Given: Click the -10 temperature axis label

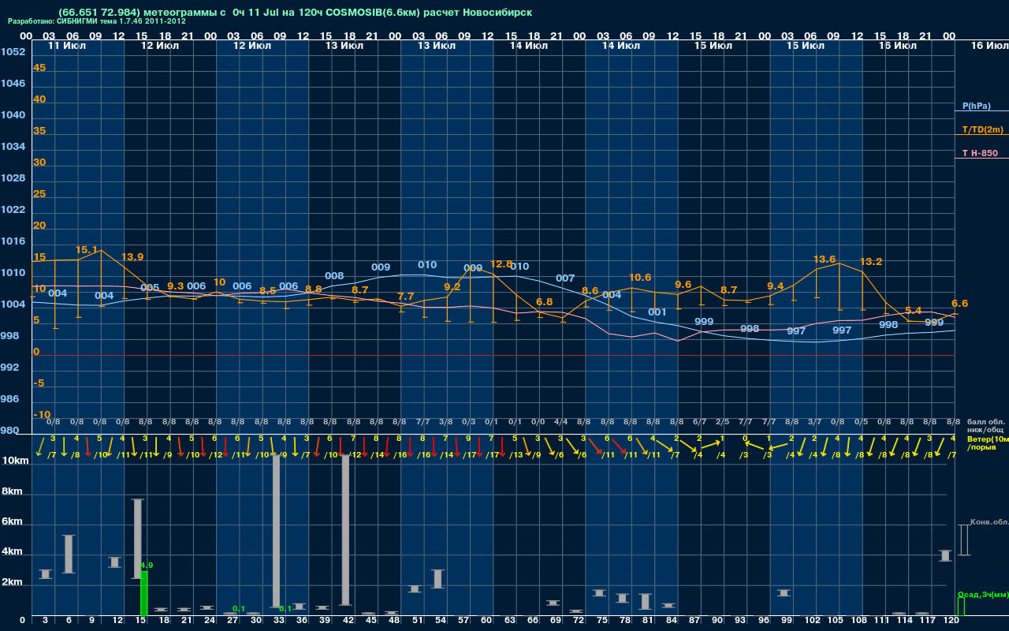Looking at the screenshot, I should [43, 415].
